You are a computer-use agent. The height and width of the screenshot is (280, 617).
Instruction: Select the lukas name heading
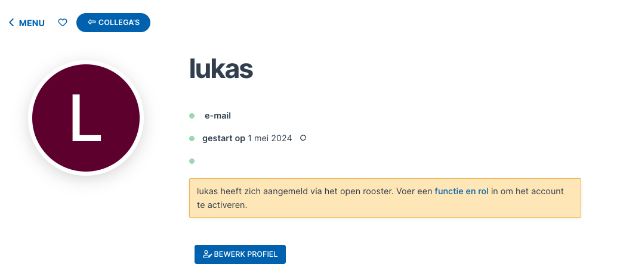click(x=221, y=69)
